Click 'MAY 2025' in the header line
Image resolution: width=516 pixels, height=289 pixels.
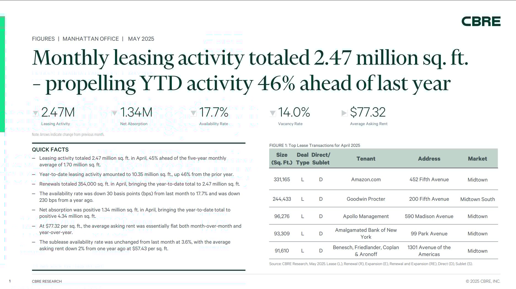(x=141, y=39)
